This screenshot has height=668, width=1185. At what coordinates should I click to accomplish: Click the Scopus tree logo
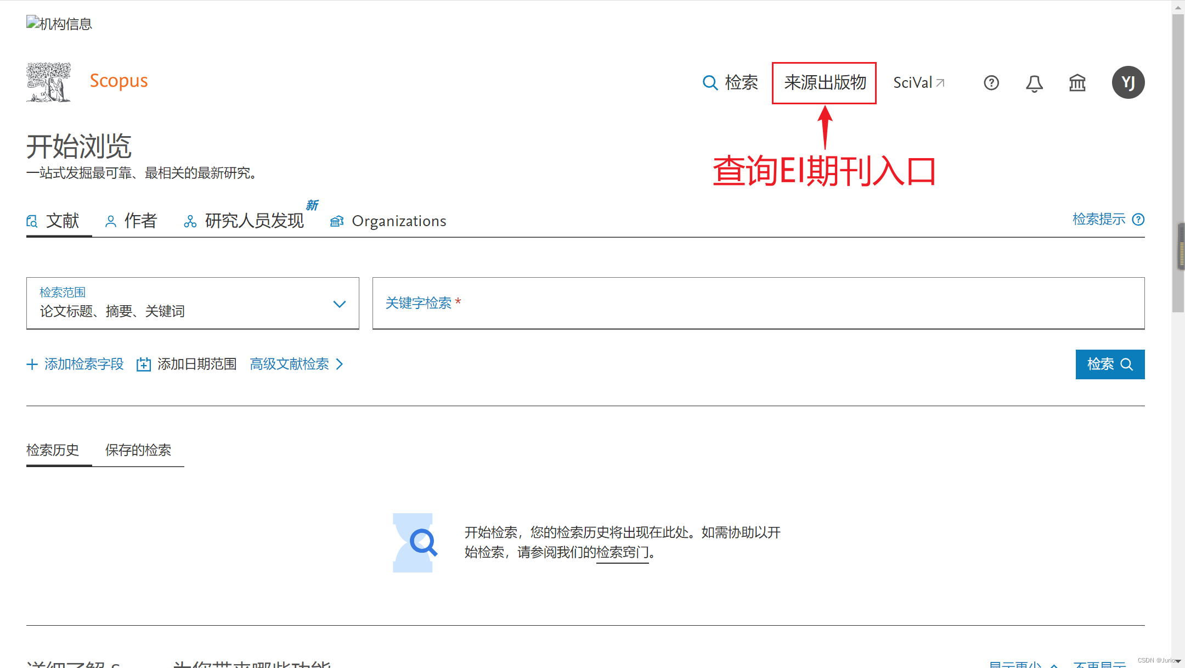click(49, 82)
